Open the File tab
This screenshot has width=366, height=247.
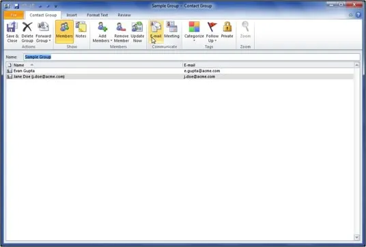(14, 15)
